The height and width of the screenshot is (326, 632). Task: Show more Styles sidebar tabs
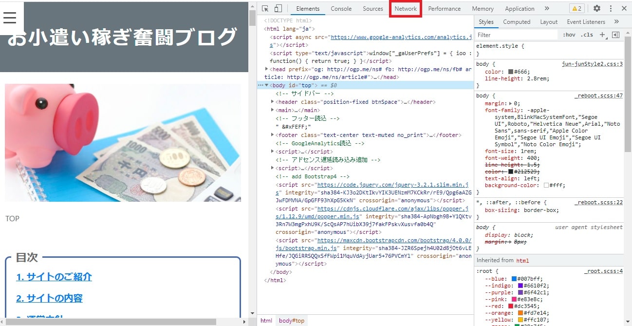pyautogui.click(x=616, y=21)
